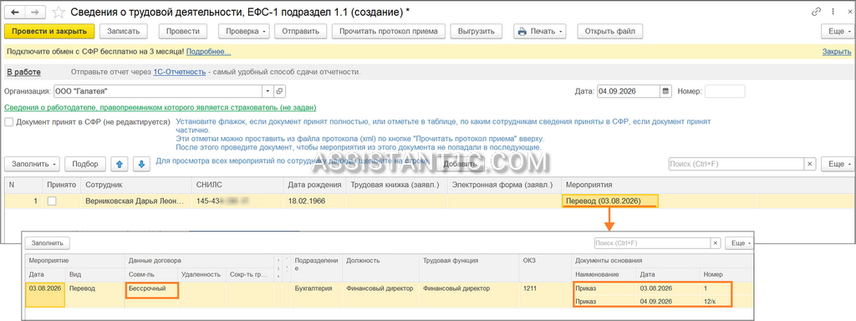
Task: Click the Выгрузить button
Action: pos(476,31)
